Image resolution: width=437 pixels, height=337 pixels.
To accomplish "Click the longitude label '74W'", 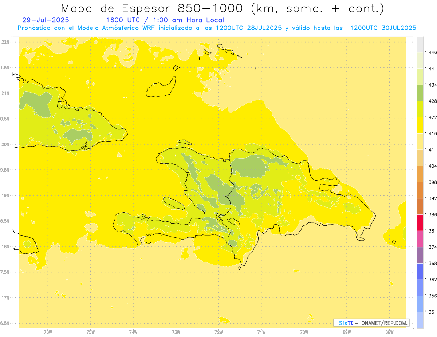I will coord(133,332).
